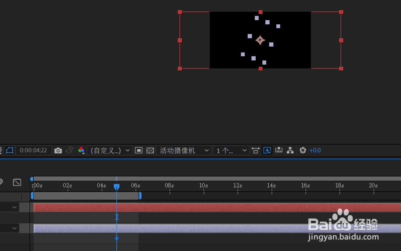Select the blue keyframe diamond
The width and height of the screenshot is (401, 251).
[117, 238]
